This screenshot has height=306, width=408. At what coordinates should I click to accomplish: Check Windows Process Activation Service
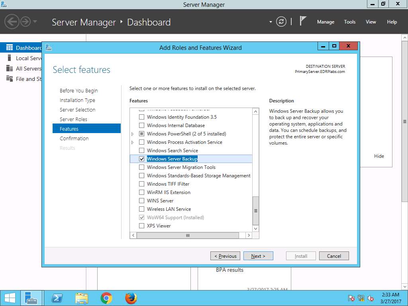141,142
